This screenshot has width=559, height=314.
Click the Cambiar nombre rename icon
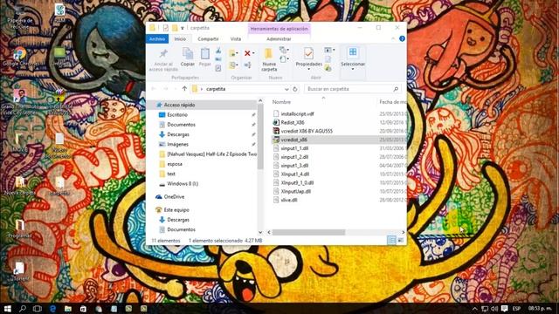coord(247,65)
